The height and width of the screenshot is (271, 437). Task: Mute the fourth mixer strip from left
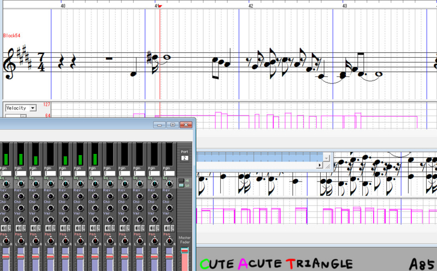(x=49, y=228)
